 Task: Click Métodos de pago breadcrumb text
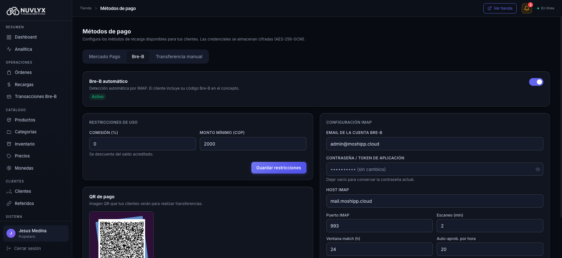[x=118, y=8]
